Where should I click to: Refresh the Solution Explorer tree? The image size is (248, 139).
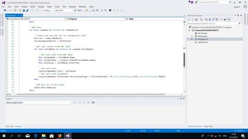[x=210, y=20]
